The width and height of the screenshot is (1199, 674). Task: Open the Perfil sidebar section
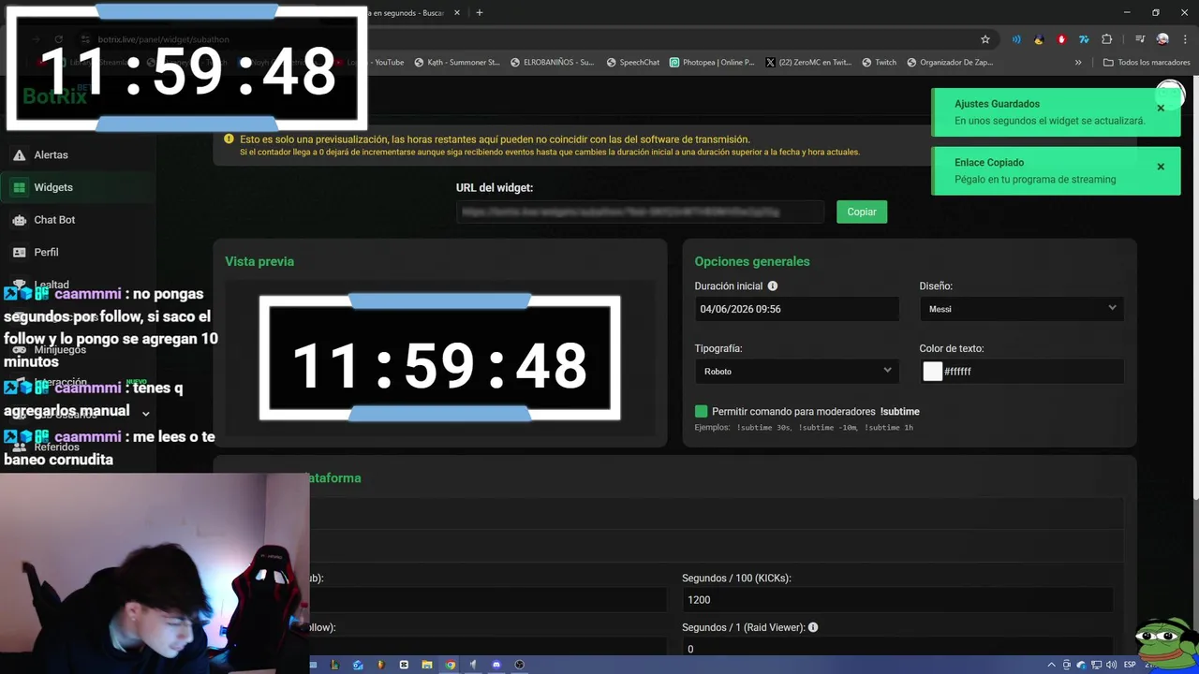tap(79, 252)
